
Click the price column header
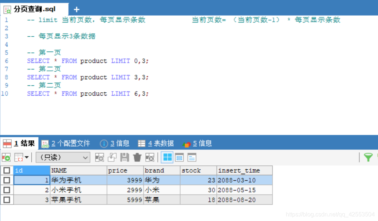point(125,170)
